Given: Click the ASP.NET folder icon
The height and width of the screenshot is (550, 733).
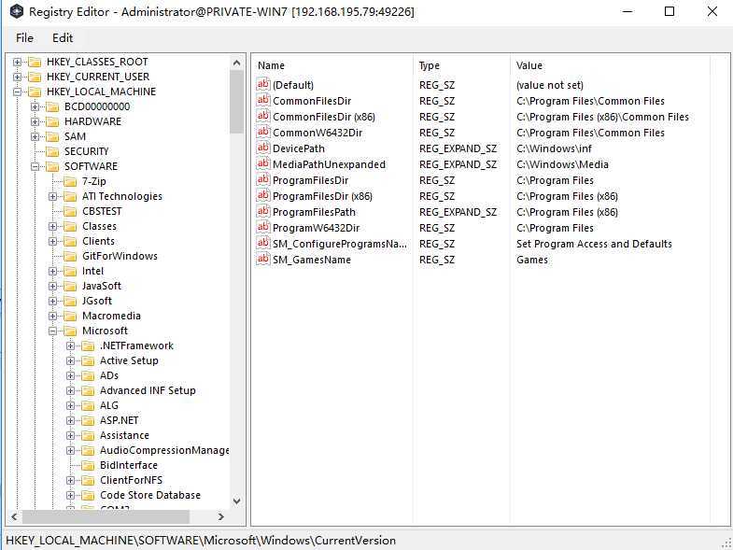Looking at the screenshot, I should [x=88, y=420].
